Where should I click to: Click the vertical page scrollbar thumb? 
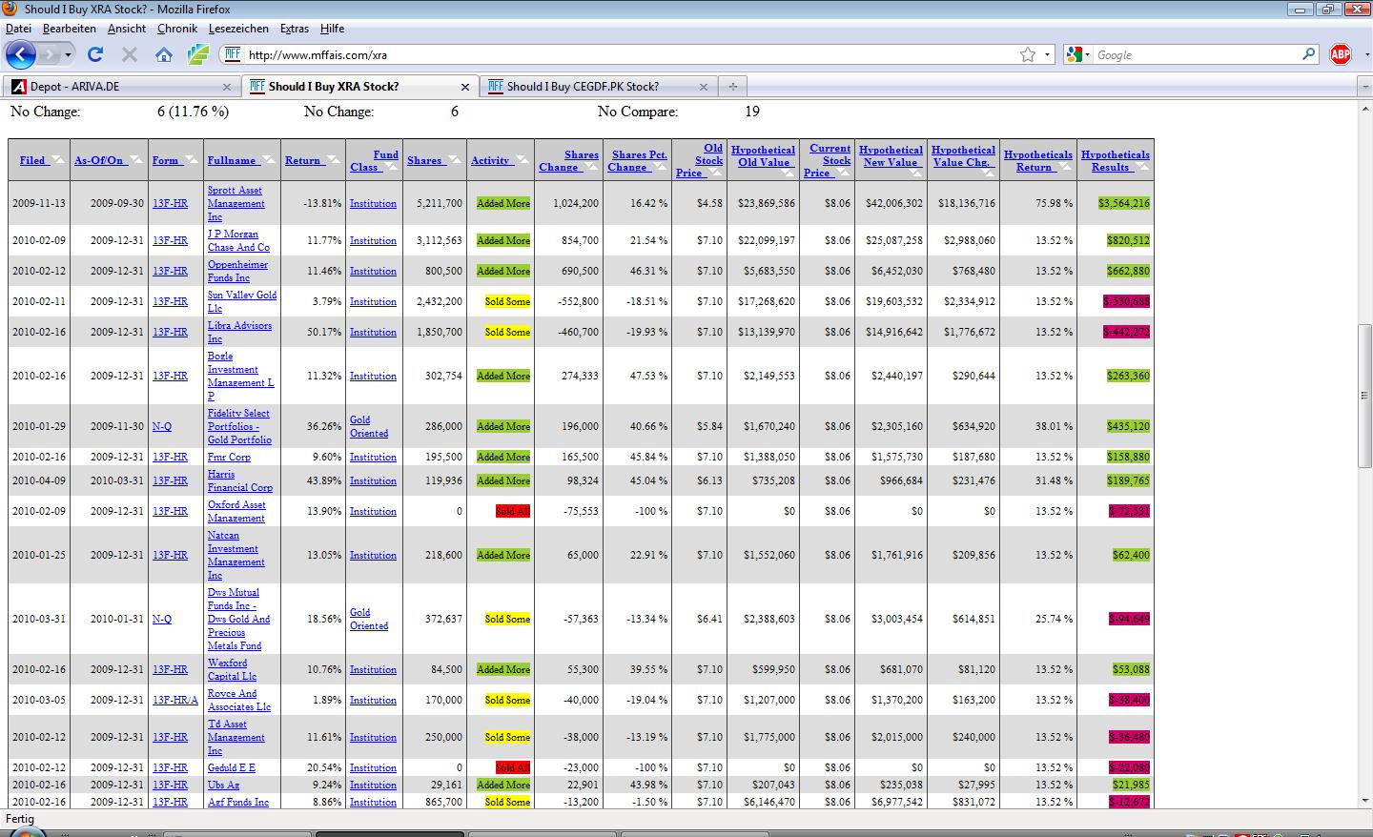click(x=1364, y=396)
